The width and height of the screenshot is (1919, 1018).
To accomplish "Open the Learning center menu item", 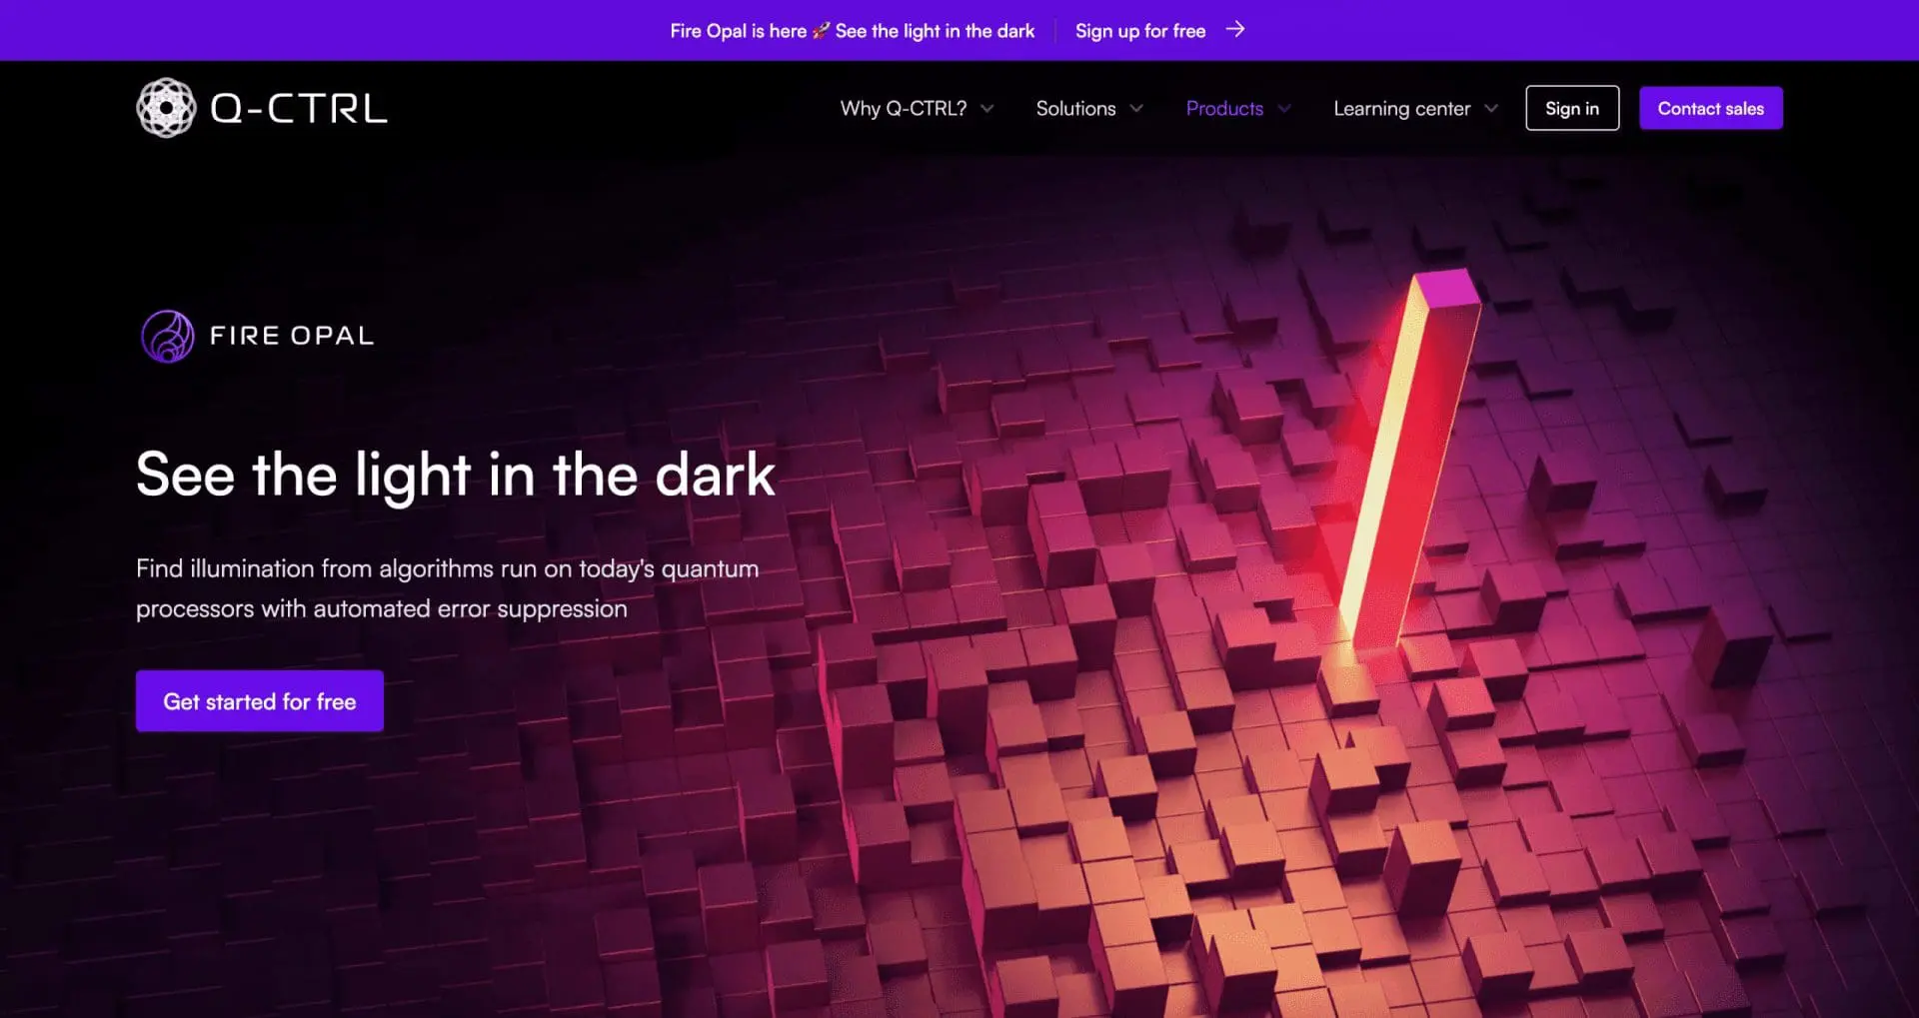I will 1402,109.
